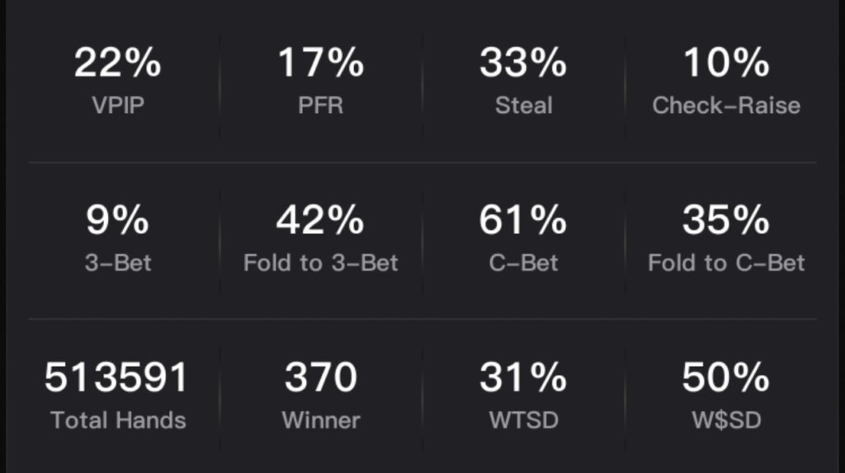
Task: Tap the PFR label text
Action: 320,105
